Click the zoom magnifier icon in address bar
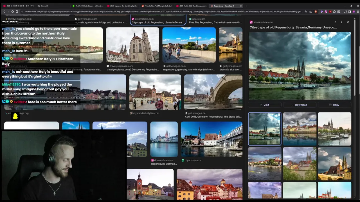The width and height of the screenshot is (360, 202). (306, 12)
